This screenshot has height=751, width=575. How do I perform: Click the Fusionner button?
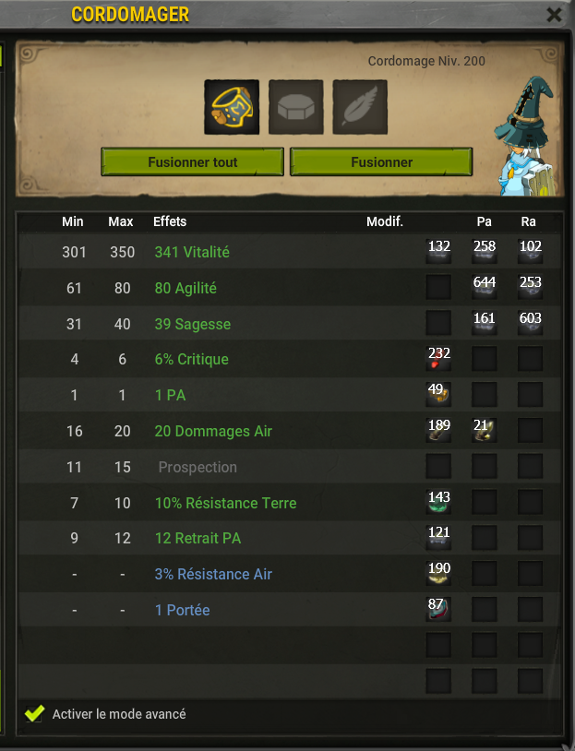381,161
